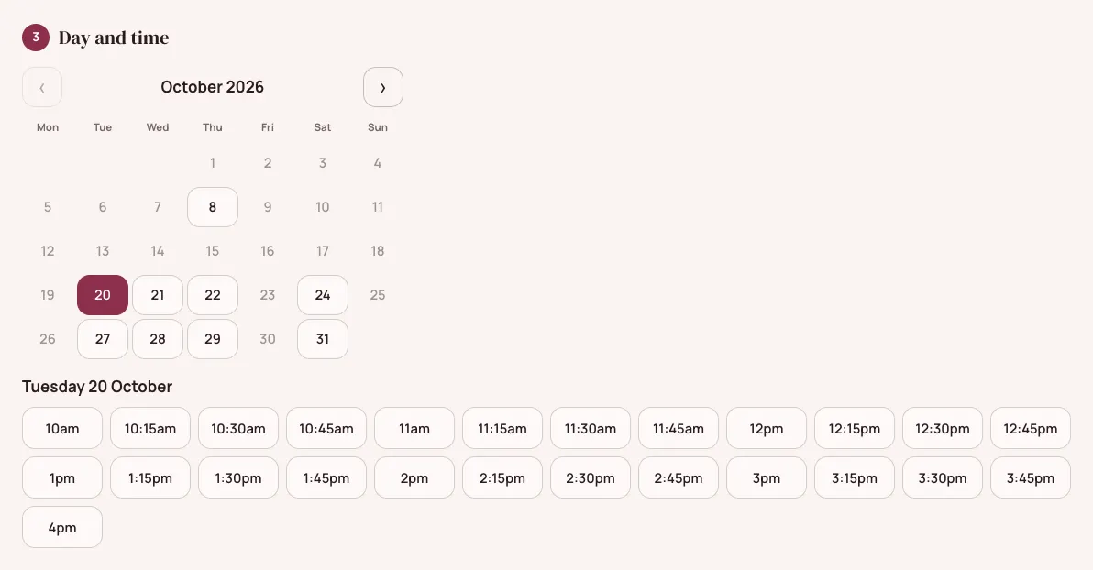
Task: Pick the highlighted date 20
Action: [103, 295]
